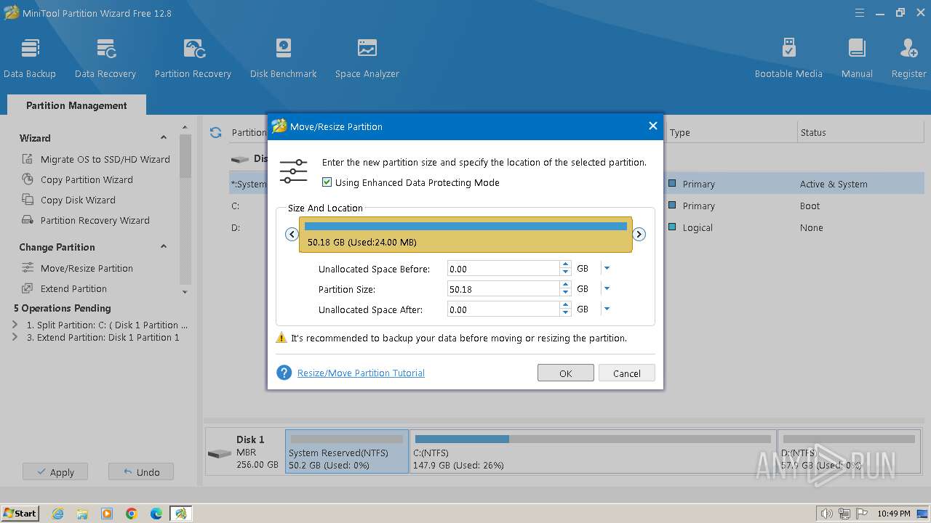Screen dimensions: 931x523
Task: Open the Data Backup tool
Action: coord(30,58)
